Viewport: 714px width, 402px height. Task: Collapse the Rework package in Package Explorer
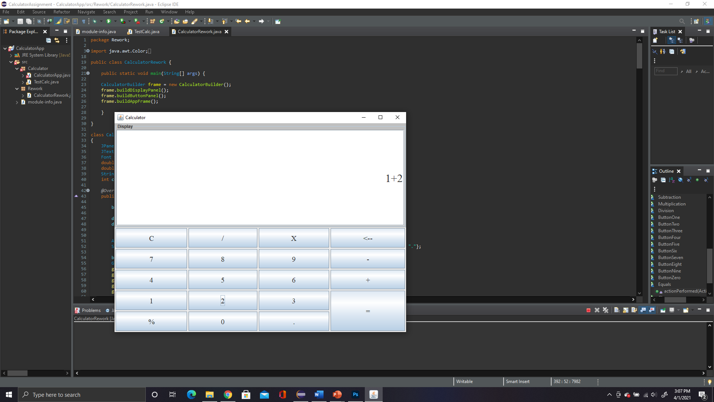point(17,89)
